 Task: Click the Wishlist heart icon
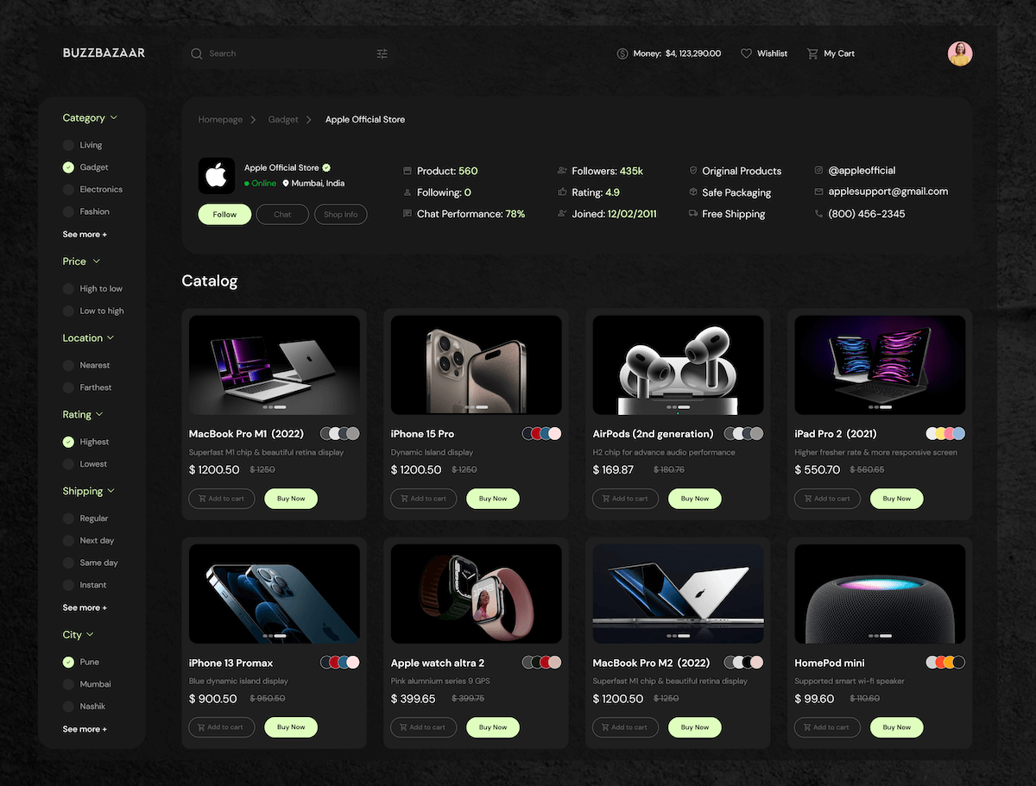click(746, 53)
